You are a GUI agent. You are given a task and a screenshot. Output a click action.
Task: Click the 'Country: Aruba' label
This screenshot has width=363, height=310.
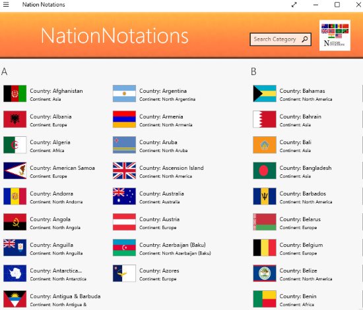[x=158, y=142]
